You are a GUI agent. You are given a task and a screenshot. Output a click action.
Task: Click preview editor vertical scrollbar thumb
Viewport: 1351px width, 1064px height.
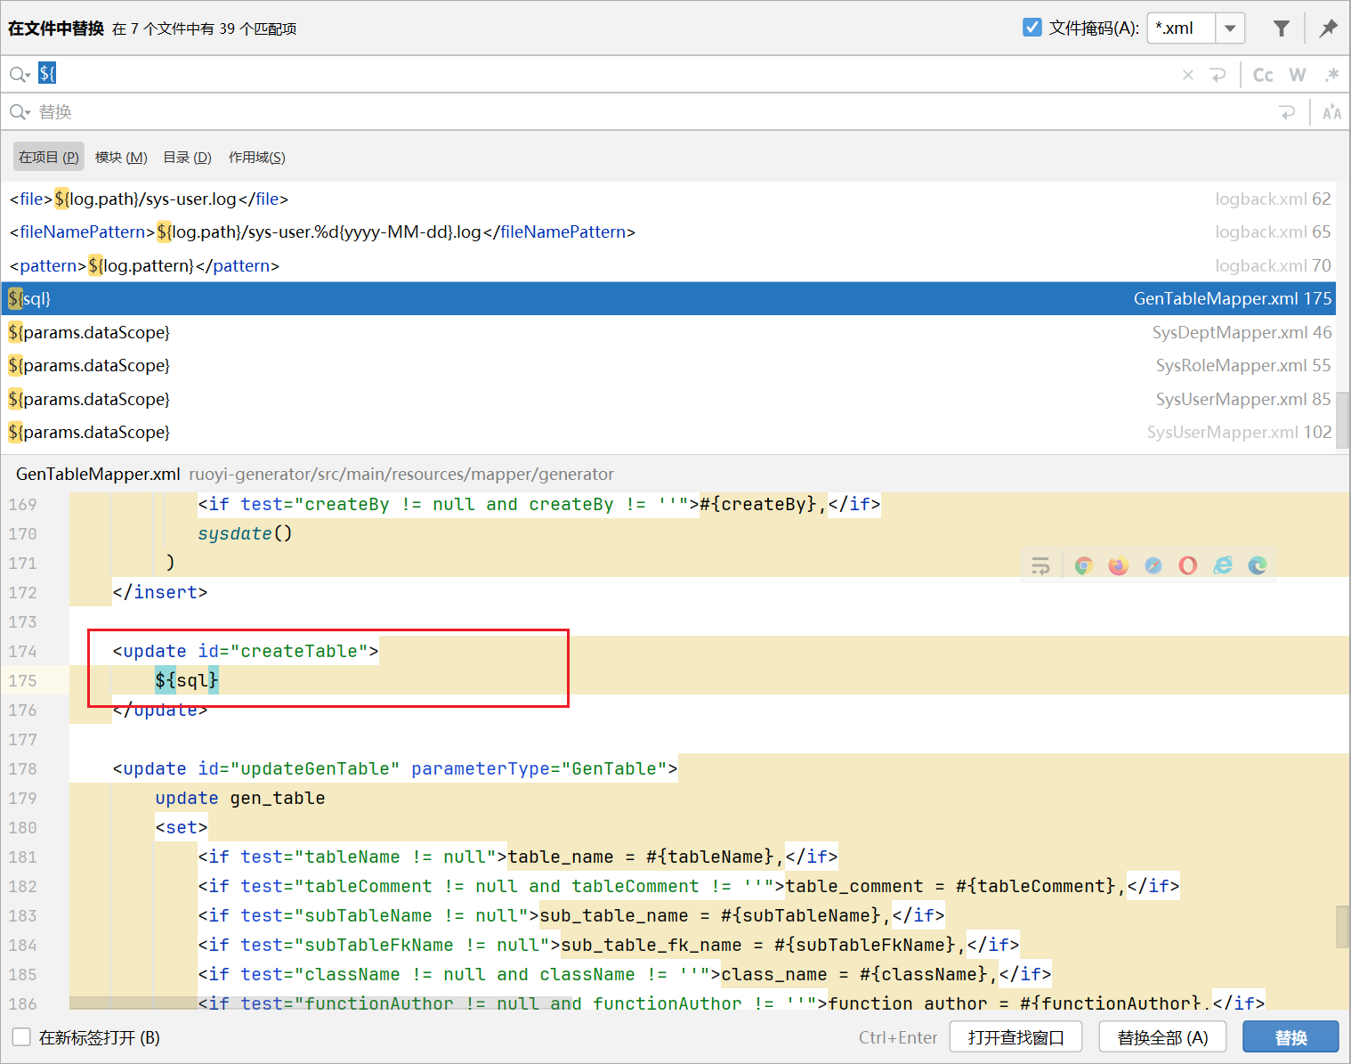click(1342, 927)
